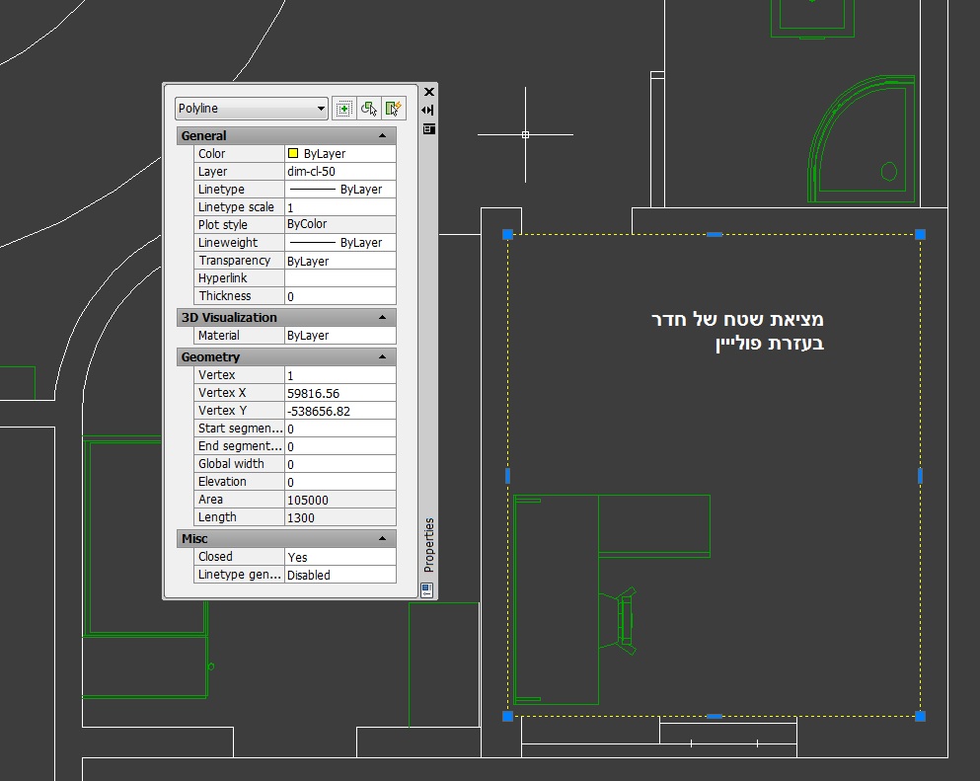Close the Properties palette

pos(428,92)
